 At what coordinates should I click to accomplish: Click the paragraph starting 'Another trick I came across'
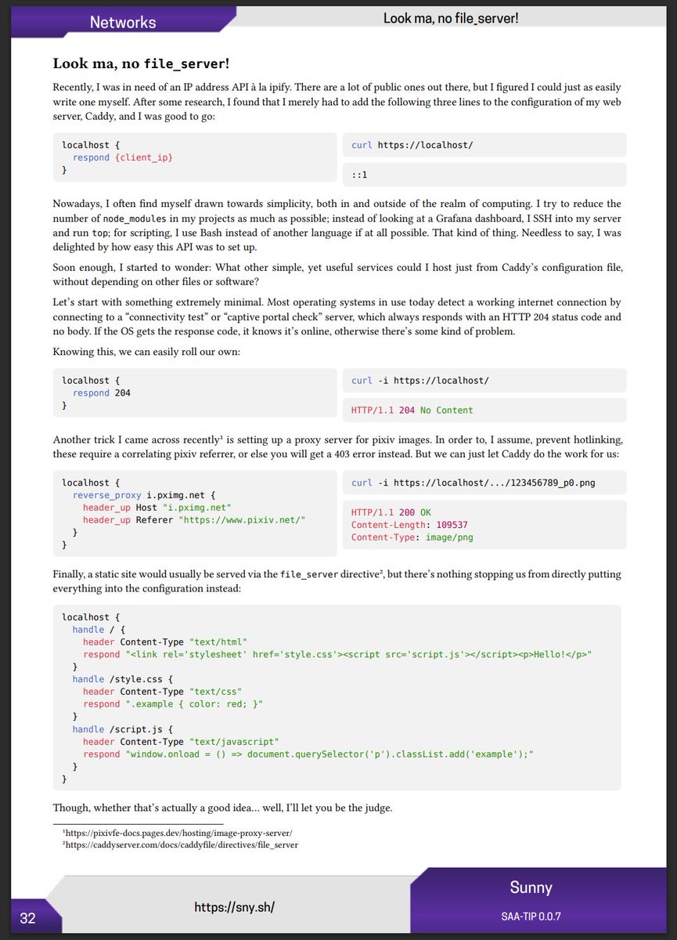[x=337, y=446]
